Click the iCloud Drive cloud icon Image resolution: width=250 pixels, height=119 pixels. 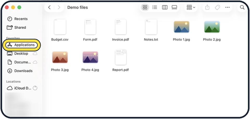coord(10,88)
